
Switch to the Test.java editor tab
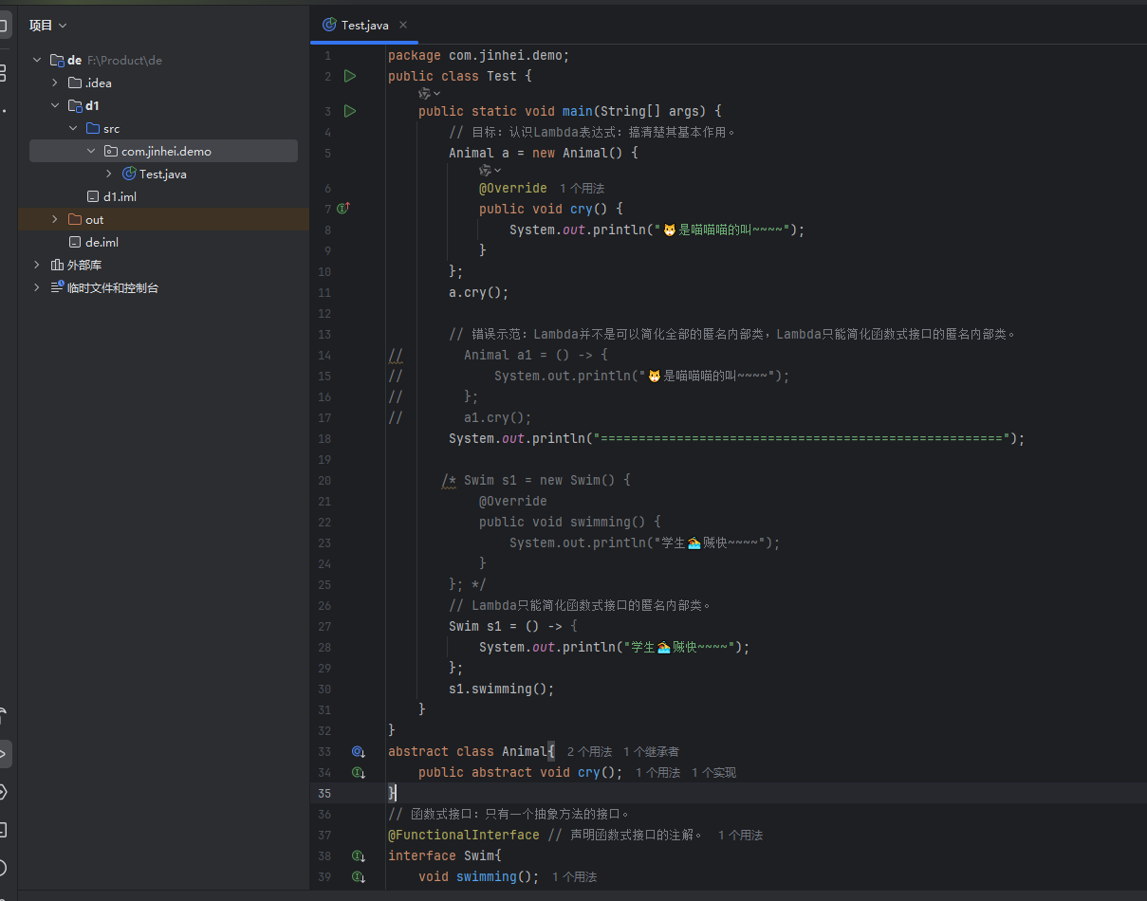point(364,25)
